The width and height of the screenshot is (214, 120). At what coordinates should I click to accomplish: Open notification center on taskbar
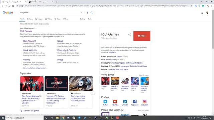point(210,118)
